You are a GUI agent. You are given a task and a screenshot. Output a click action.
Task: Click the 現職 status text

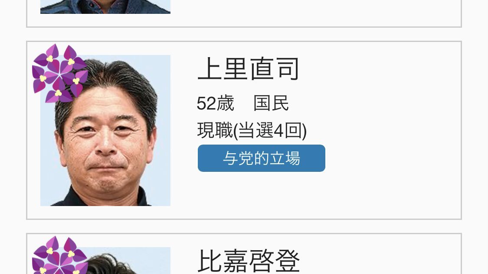(215, 130)
